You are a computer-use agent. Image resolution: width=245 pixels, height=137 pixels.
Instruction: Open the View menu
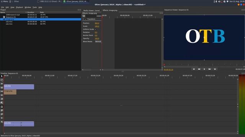12,7
